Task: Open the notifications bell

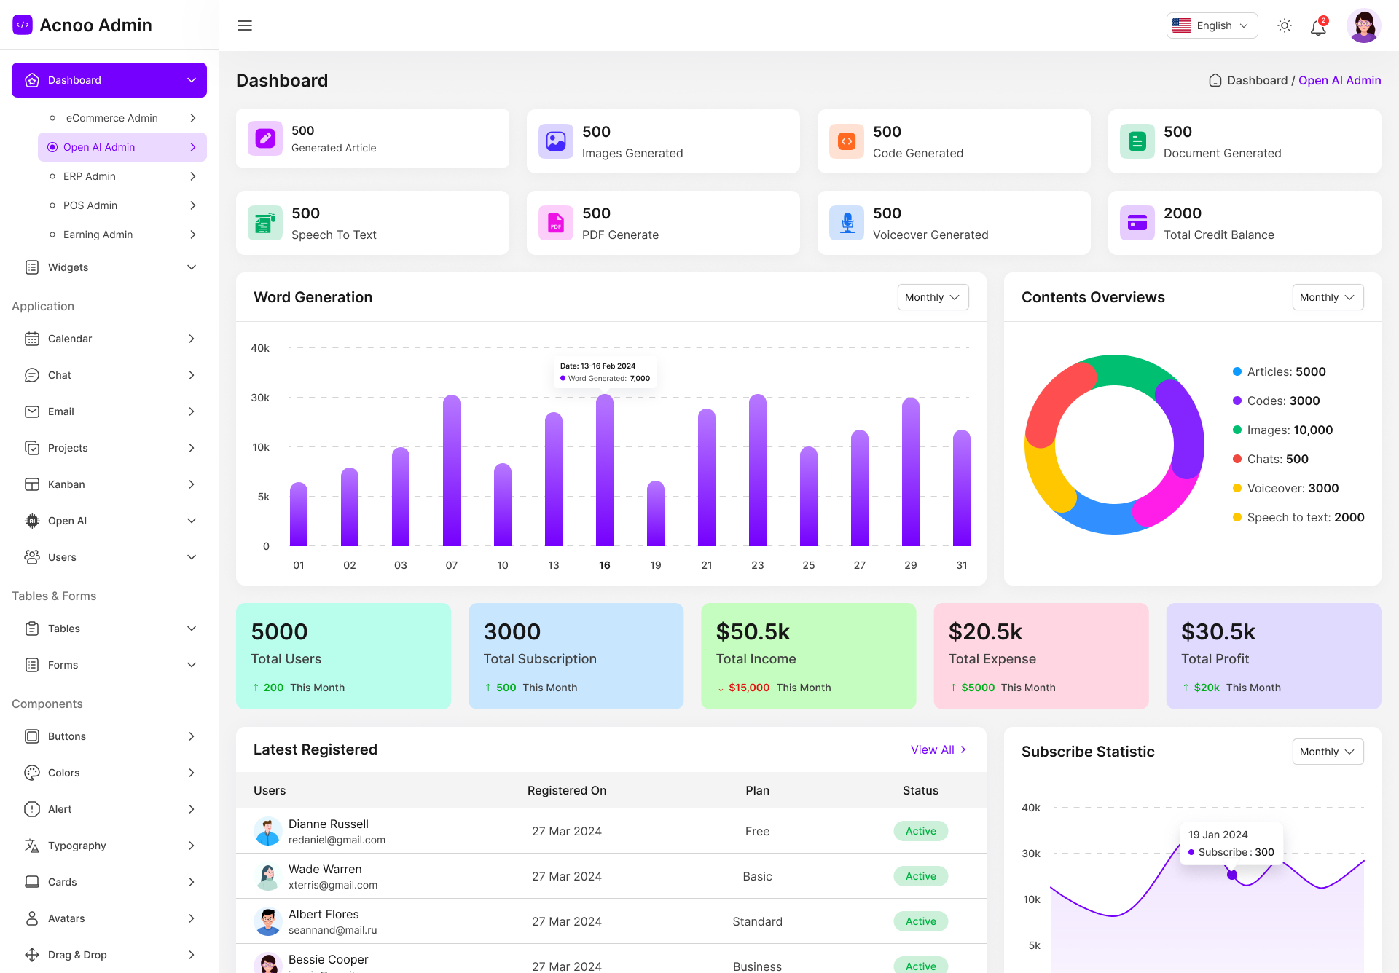Action: [x=1318, y=28]
